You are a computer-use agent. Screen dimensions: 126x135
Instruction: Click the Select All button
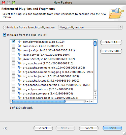pos(111,42)
